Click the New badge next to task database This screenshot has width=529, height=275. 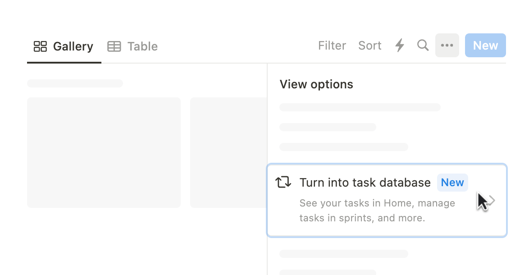point(452,183)
